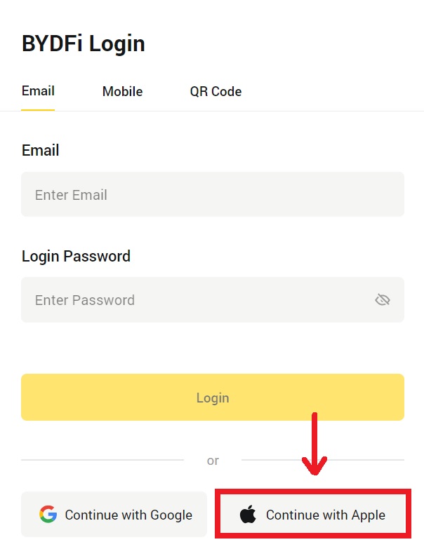This screenshot has width=424, height=542.
Task: Choose Continue with Google
Action: point(114,515)
